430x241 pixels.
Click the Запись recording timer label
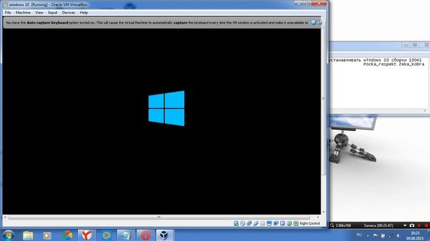click(x=378, y=226)
